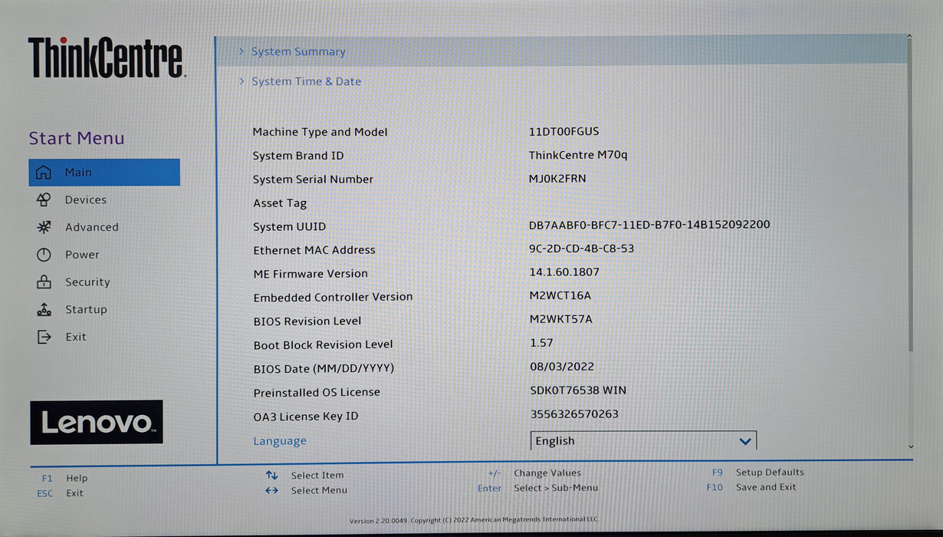The width and height of the screenshot is (943, 537).
Task: Click the ESC Exit key hint
Action: click(x=60, y=493)
